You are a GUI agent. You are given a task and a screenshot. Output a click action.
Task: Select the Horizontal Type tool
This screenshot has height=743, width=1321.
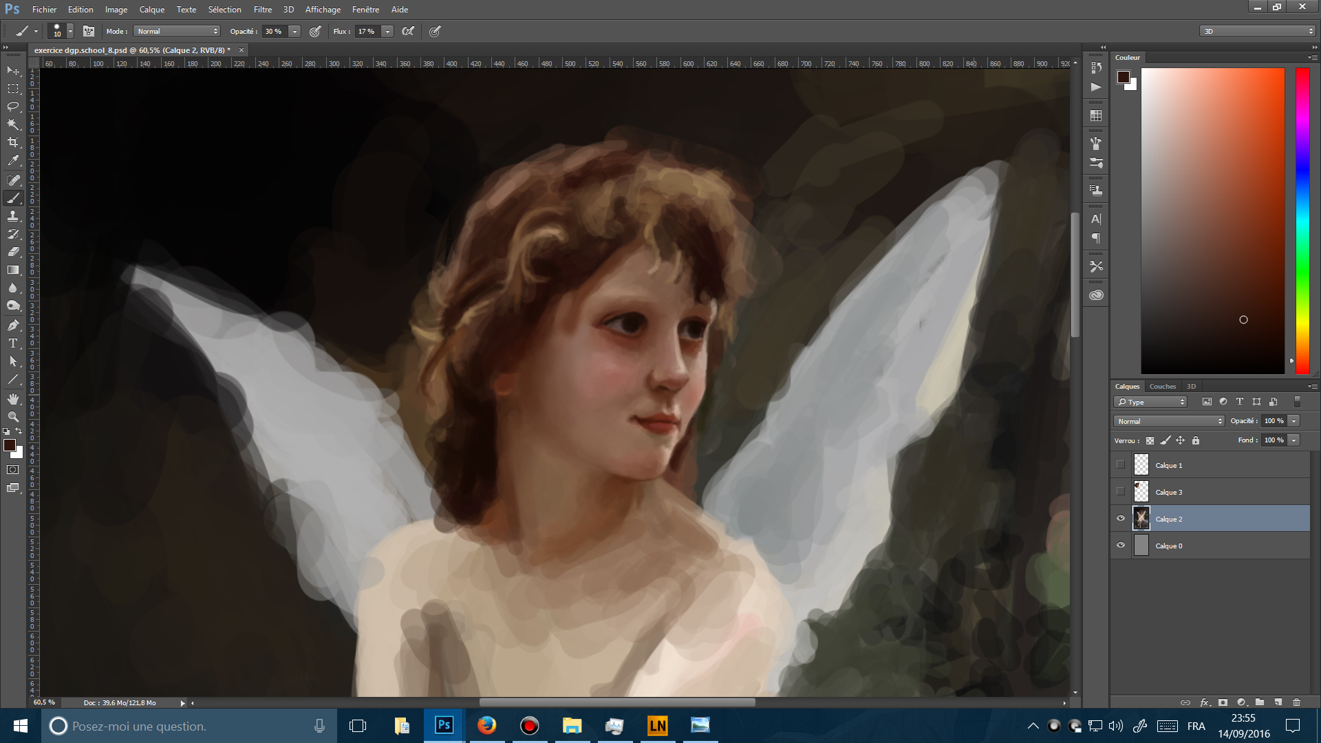click(x=13, y=343)
